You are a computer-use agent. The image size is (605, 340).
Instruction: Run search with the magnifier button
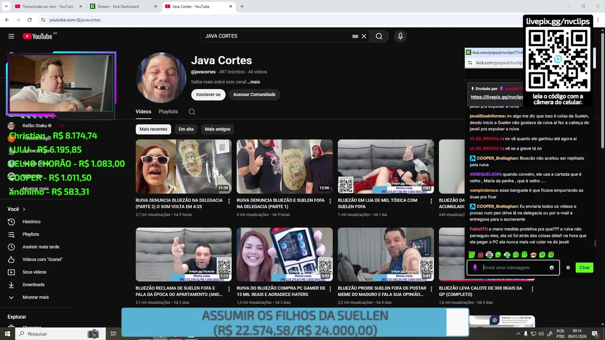click(x=379, y=36)
